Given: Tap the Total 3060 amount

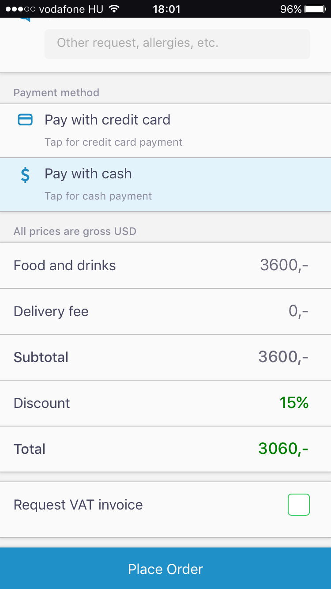Looking at the screenshot, I should [x=283, y=449].
